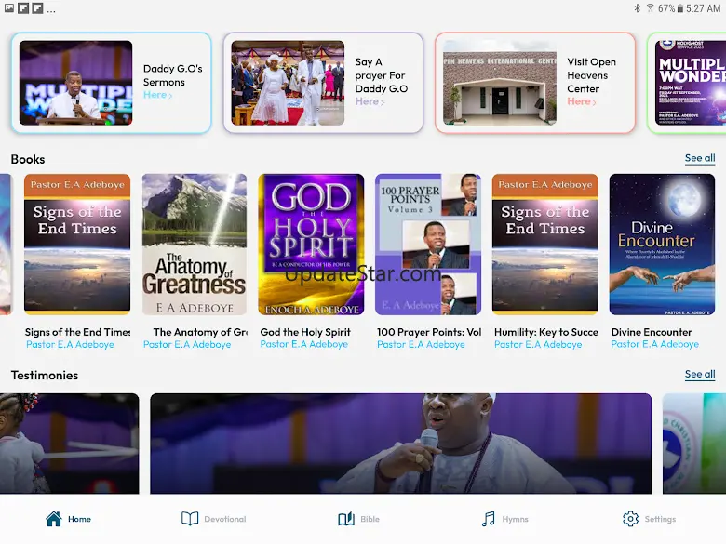Open the Say A prayer card photo
The height and width of the screenshot is (544, 726).
click(x=288, y=83)
